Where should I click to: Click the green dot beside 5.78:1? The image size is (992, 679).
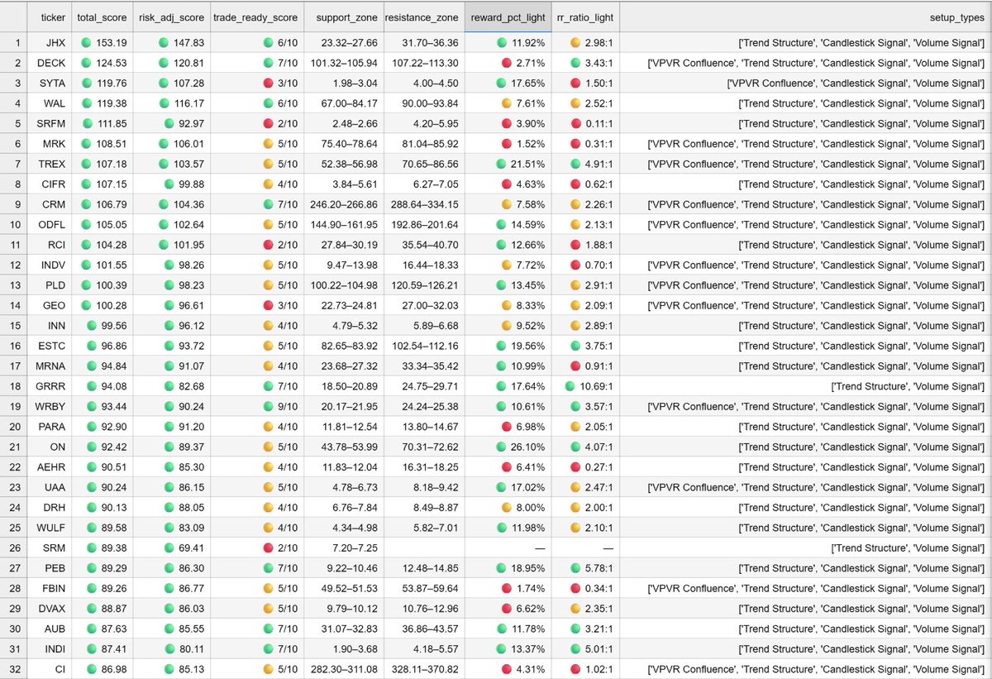575,568
